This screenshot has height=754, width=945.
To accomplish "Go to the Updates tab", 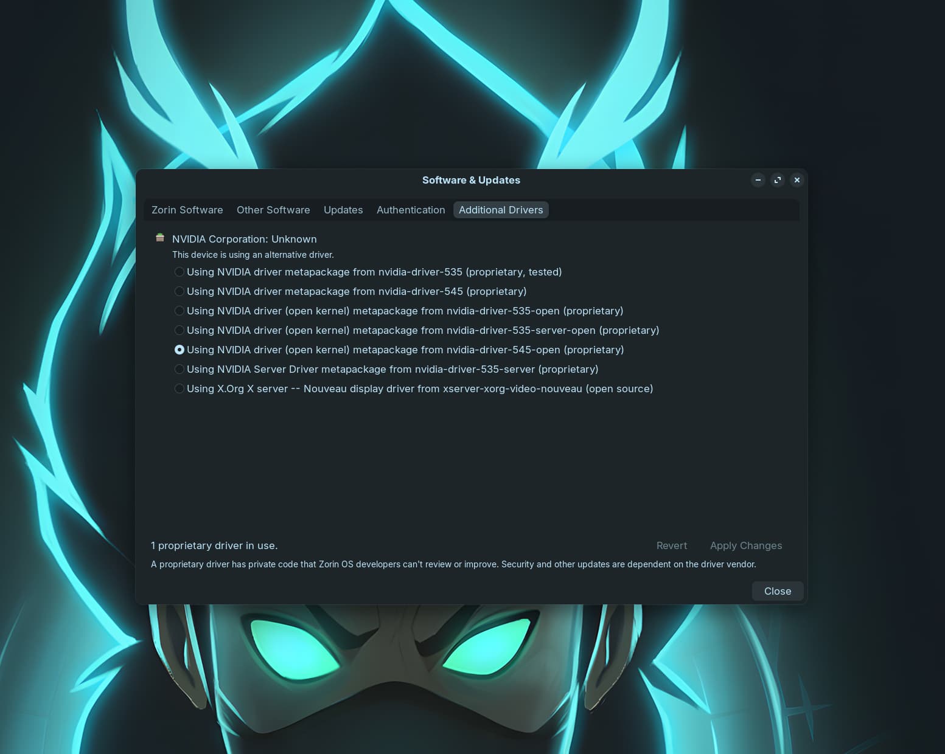I will coord(343,210).
